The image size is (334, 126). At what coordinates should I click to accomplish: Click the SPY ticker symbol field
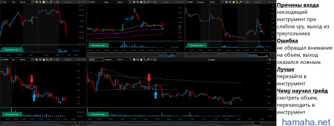[x=7, y=2]
